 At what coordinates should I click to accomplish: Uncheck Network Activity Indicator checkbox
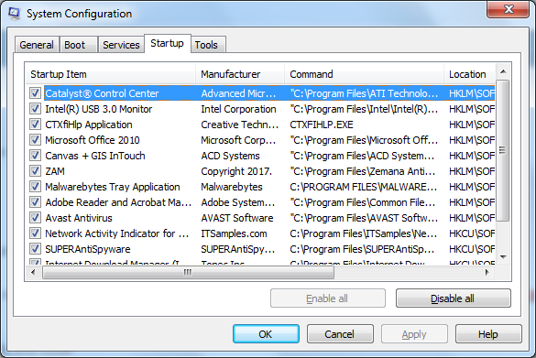[x=35, y=233]
